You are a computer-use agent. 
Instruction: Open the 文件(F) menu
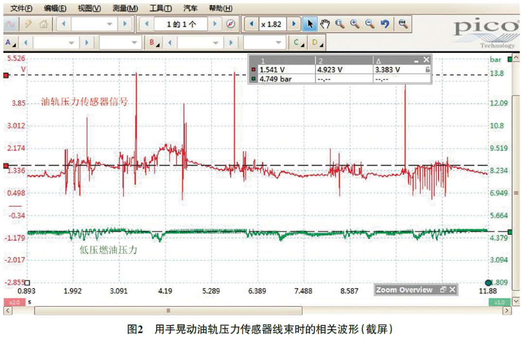click(22, 8)
